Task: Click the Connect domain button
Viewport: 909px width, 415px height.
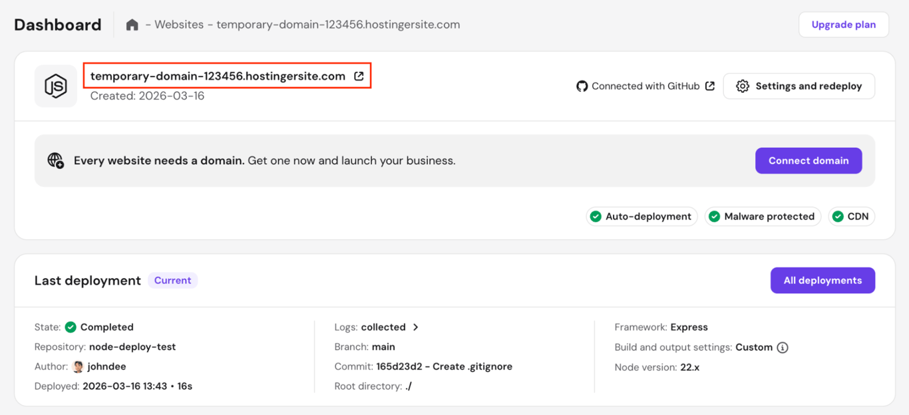Action: [809, 160]
